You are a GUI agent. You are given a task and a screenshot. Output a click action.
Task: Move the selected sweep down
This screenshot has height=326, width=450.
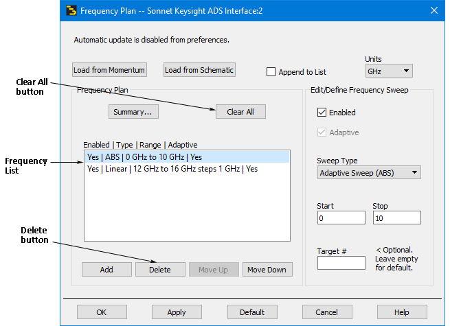point(267,270)
